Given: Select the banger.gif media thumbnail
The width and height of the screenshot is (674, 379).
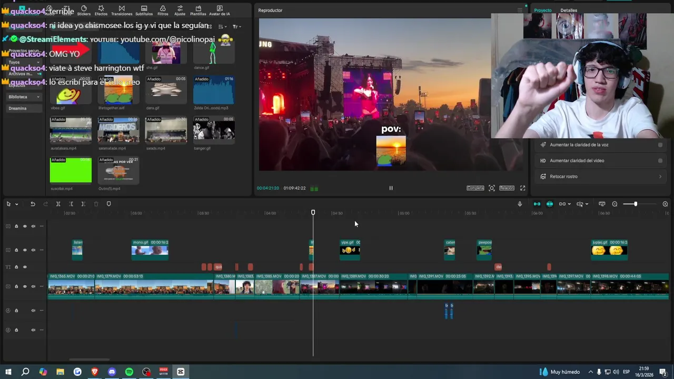Looking at the screenshot, I should click(x=214, y=131).
